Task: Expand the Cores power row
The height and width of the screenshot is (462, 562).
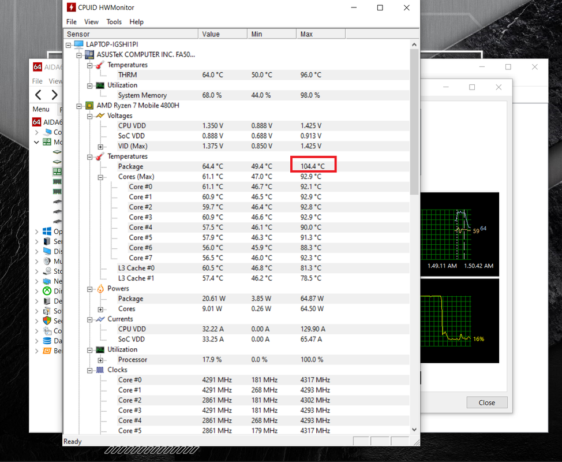Action: pyautogui.click(x=101, y=310)
